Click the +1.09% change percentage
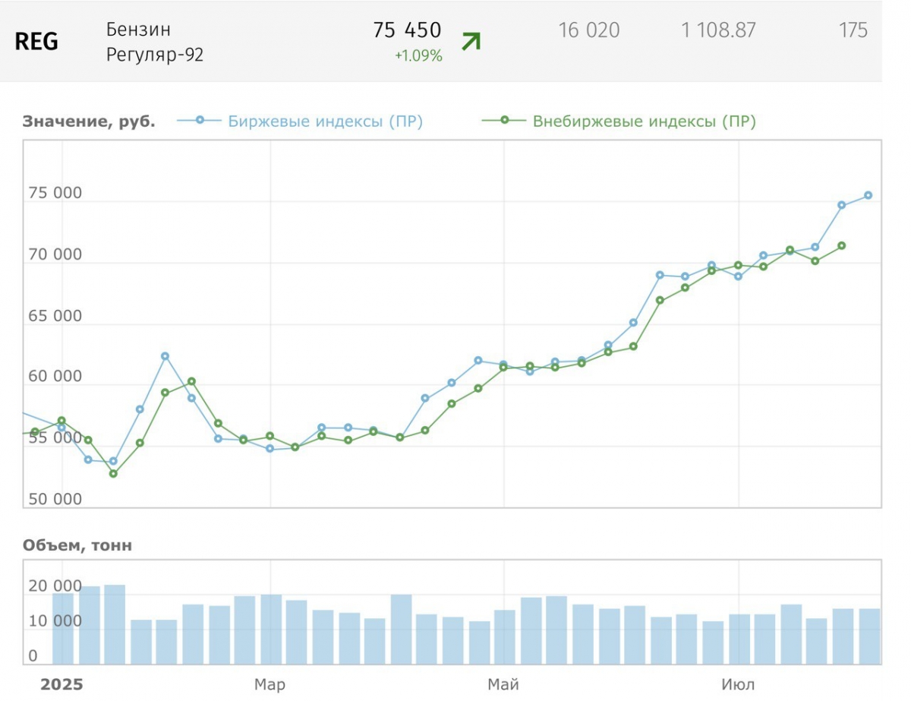This screenshot has height=701, width=911. tap(418, 55)
